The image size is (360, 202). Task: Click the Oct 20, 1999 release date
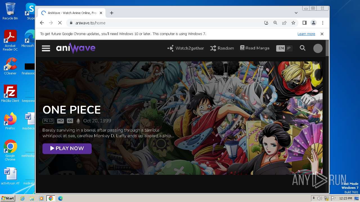point(97,121)
